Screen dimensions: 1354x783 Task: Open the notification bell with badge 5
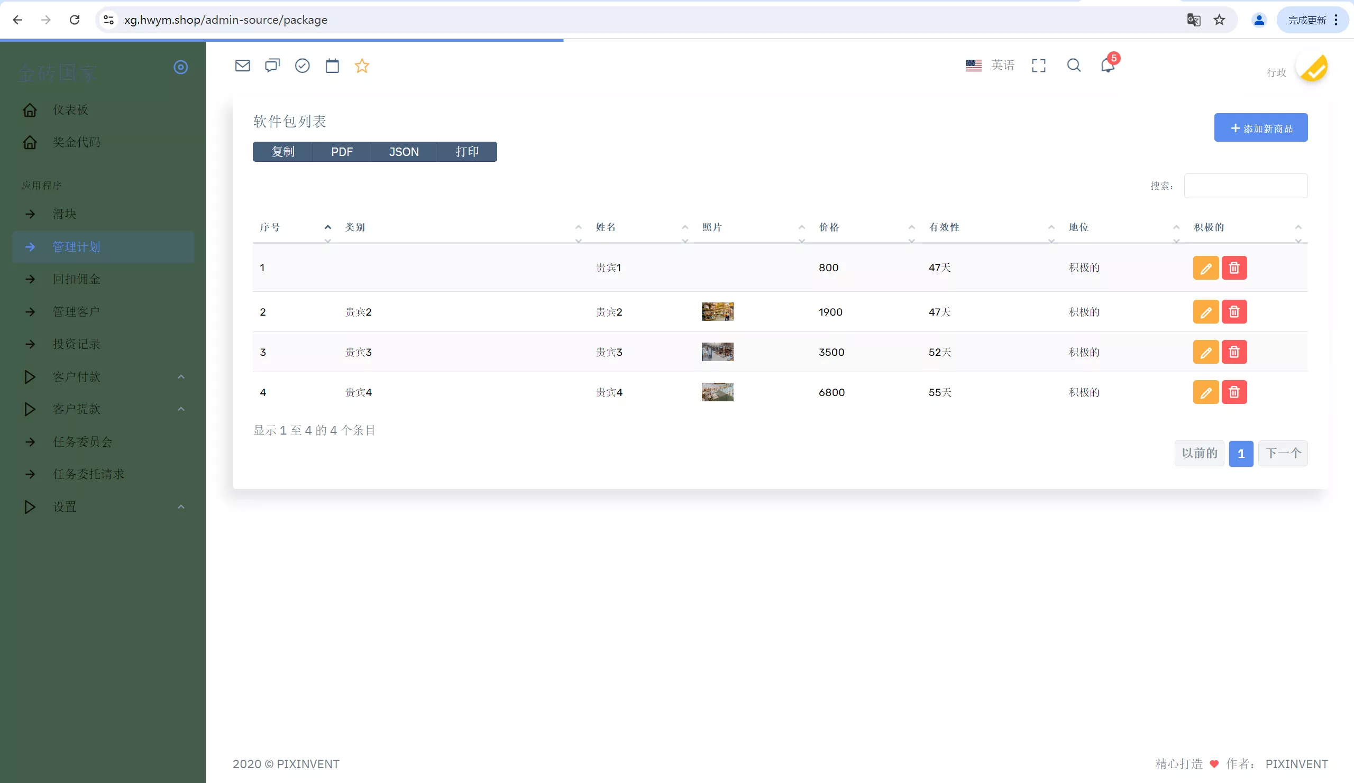(1108, 65)
